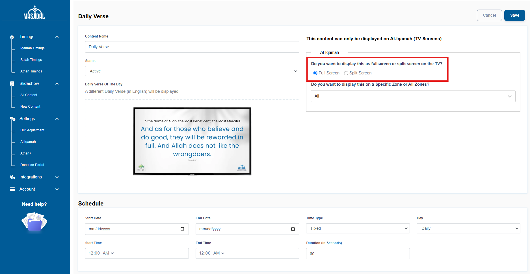This screenshot has height=274, width=530.
Task: Click the Settings gears icon
Action: 12,119
